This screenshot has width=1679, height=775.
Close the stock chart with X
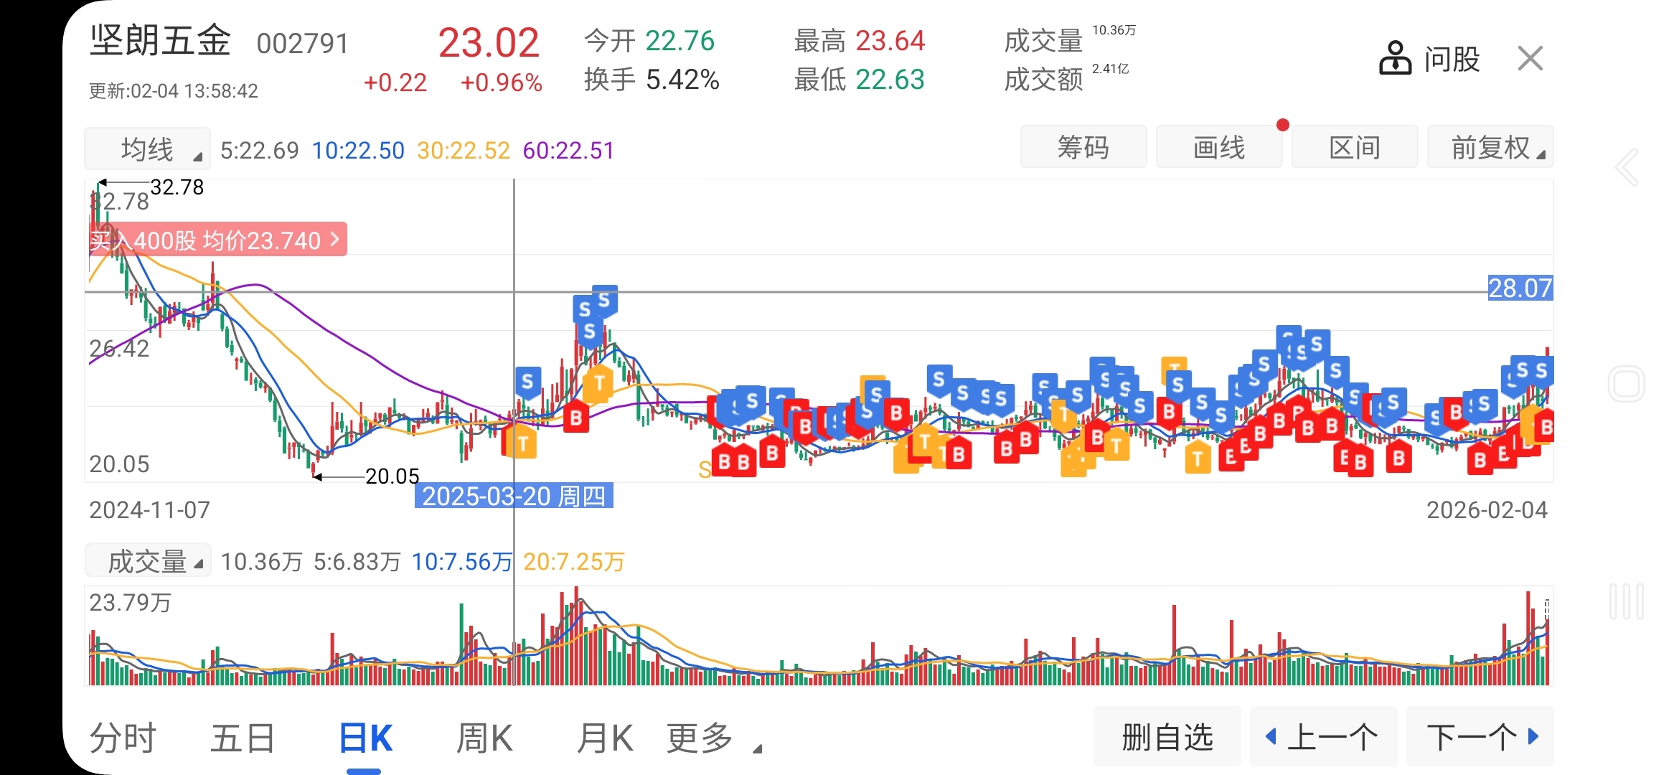coord(1530,58)
